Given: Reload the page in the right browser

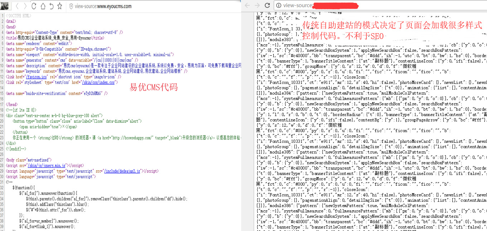Looking at the screenshot, I should click(267, 5).
